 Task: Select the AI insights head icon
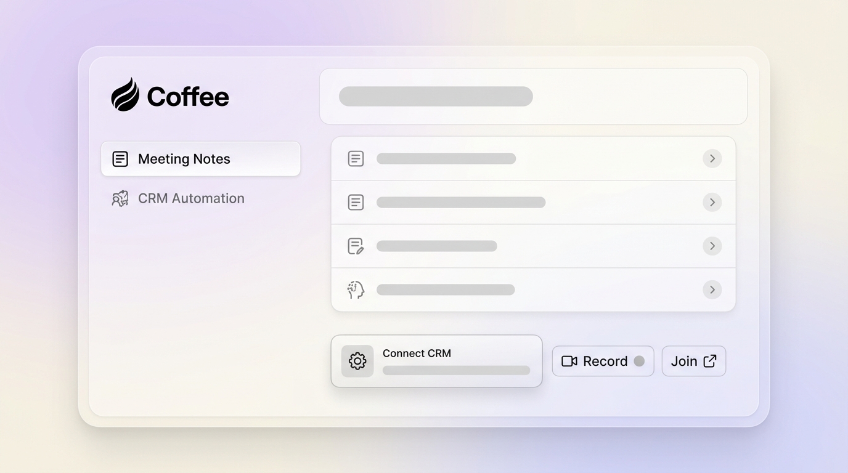click(356, 289)
